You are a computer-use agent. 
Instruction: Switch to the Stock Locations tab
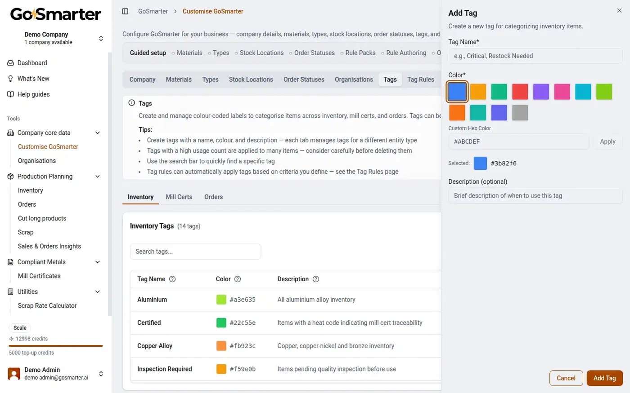click(251, 79)
